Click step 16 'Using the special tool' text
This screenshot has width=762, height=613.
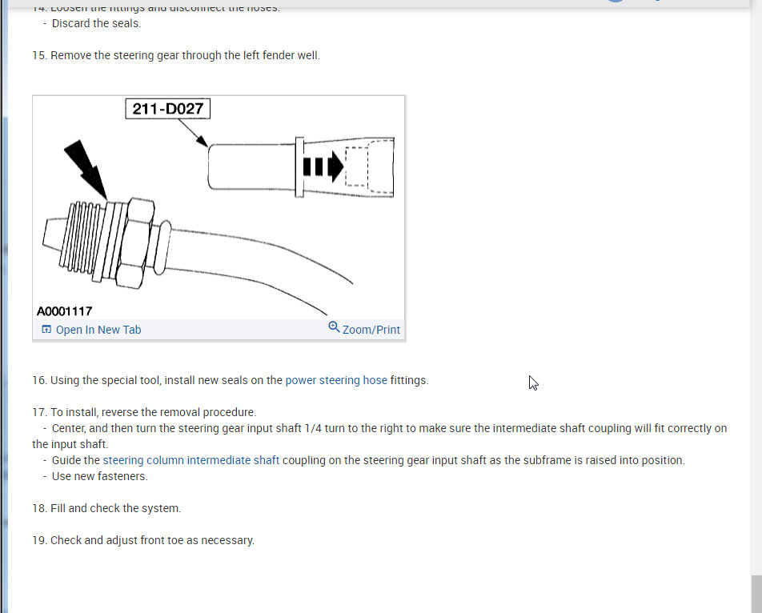[231, 380]
